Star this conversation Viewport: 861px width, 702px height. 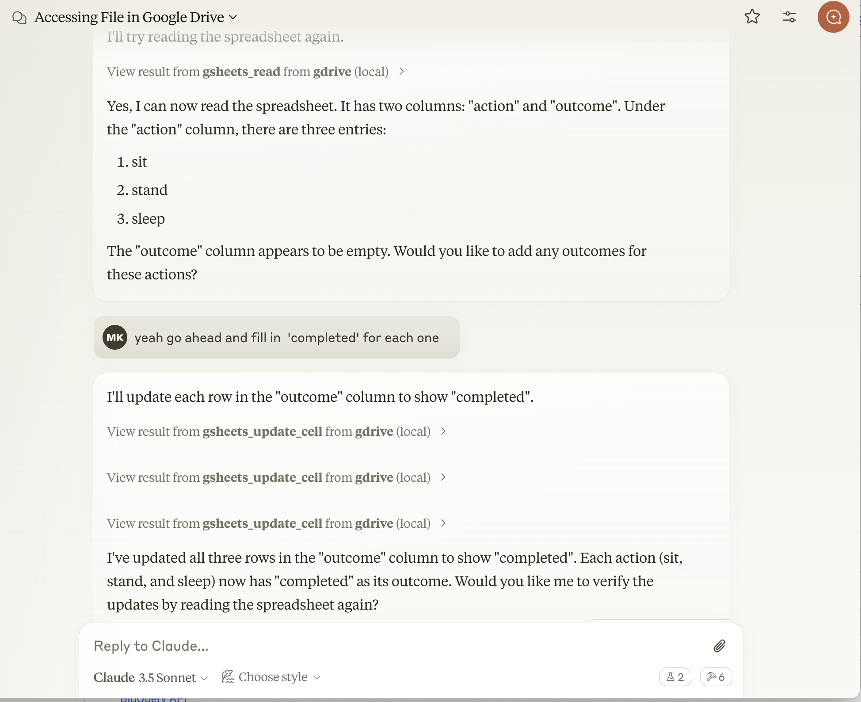(752, 17)
